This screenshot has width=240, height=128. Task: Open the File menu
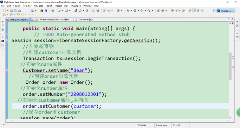(3, 6)
